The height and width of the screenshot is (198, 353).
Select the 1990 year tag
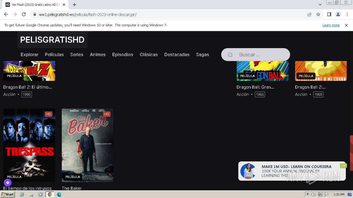pyautogui.click(x=27, y=94)
